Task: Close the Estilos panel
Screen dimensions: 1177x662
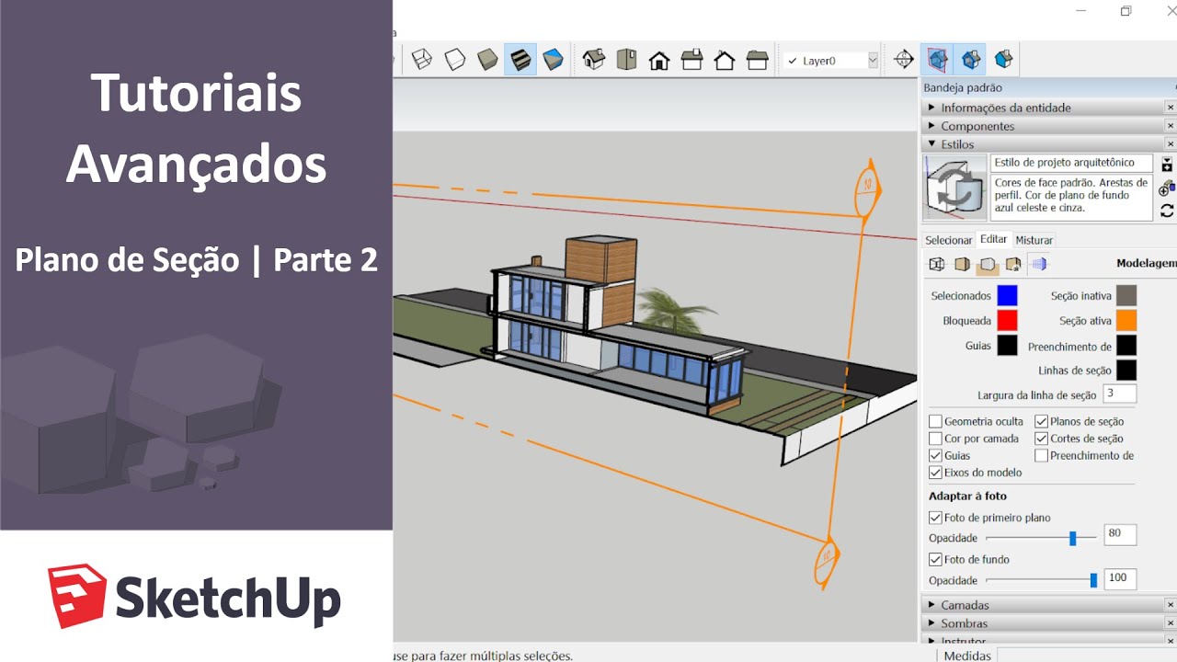Action: click(1171, 144)
